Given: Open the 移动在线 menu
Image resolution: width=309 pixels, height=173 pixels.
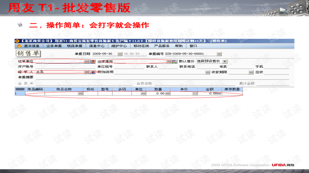Looking at the screenshot, I should 141,46.
